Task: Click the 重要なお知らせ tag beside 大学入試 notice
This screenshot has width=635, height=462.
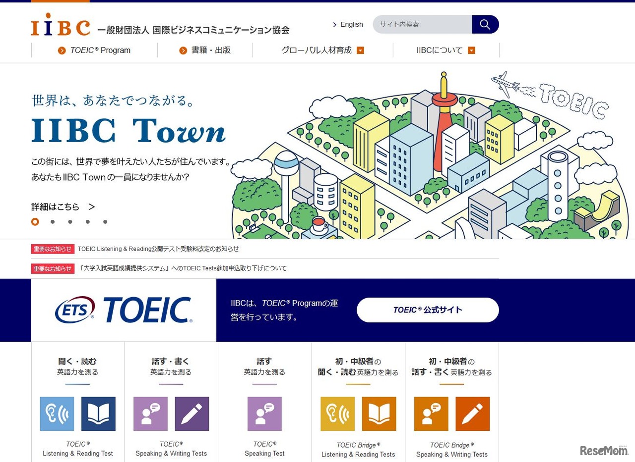Action: (x=53, y=268)
